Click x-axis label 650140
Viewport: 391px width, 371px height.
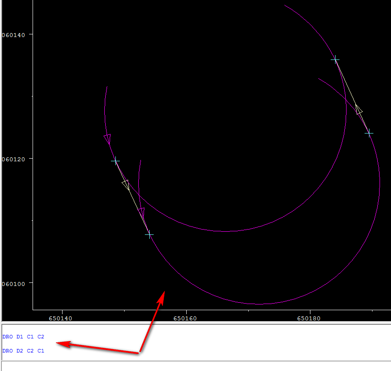click(60, 319)
